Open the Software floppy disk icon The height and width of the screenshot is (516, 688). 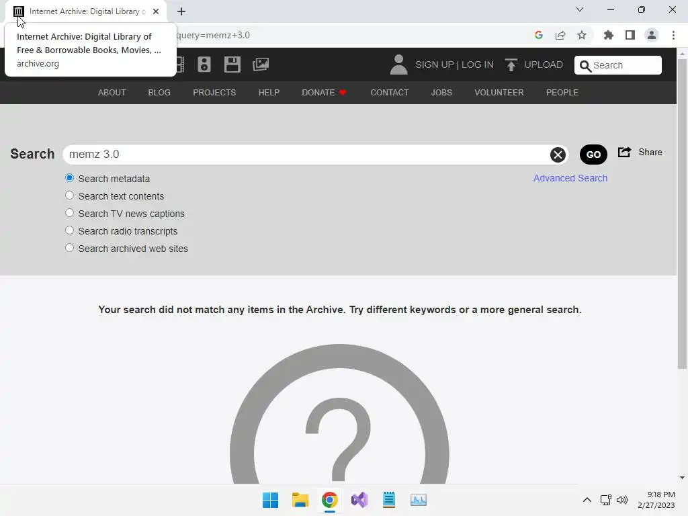point(232,64)
